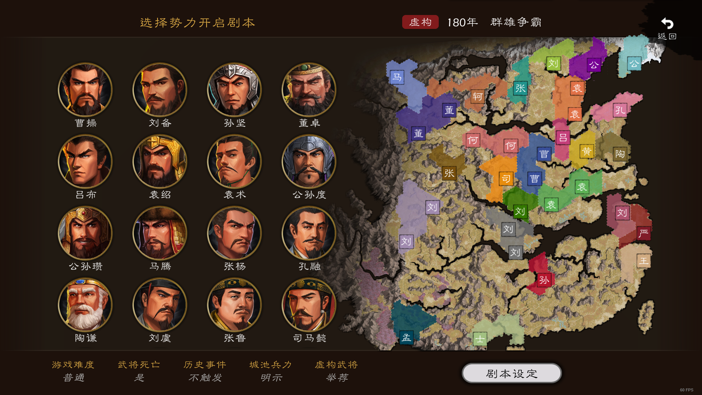Image resolution: width=702 pixels, height=395 pixels.
Task: Click the 孟 territory marker in the southwest
Action: click(x=406, y=338)
